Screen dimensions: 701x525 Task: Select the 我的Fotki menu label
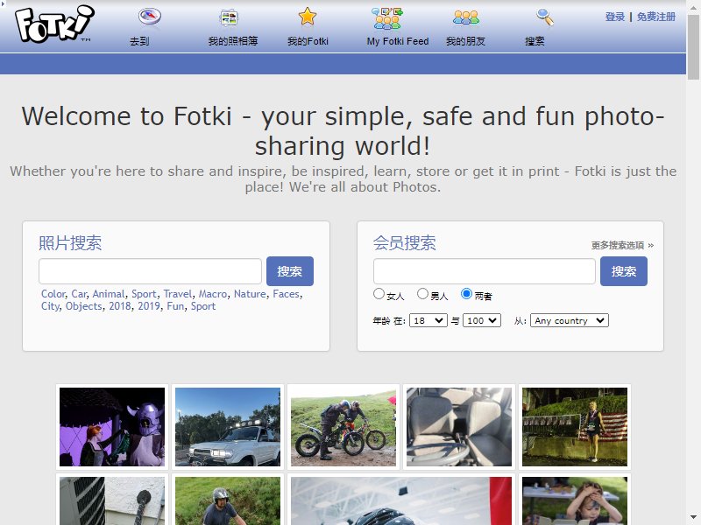click(x=308, y=41)
